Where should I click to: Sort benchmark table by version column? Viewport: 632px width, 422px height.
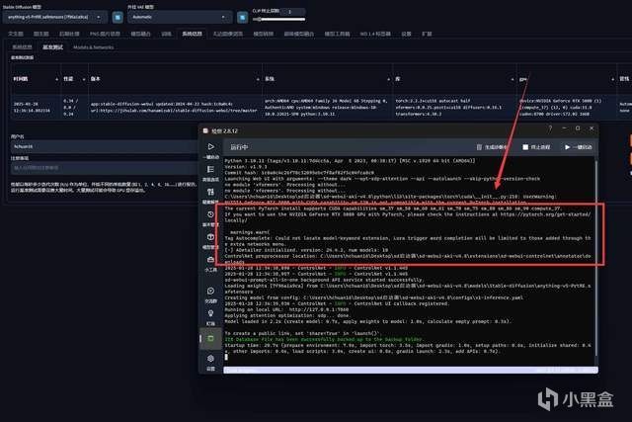[258, 79]
